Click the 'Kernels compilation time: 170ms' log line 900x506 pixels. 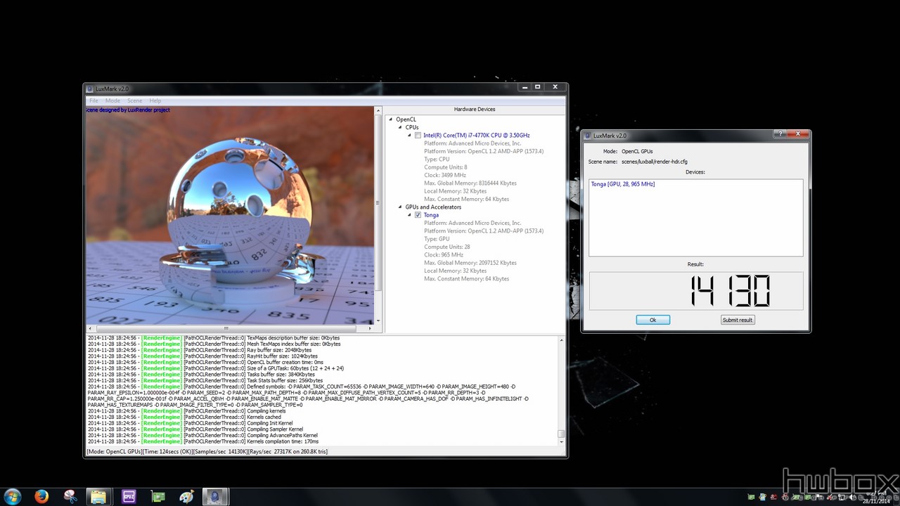point(203,441)
